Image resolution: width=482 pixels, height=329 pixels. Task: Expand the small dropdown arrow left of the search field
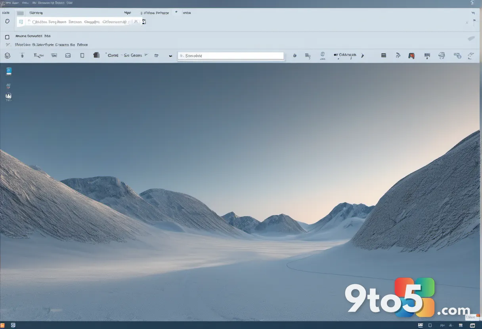170,56
